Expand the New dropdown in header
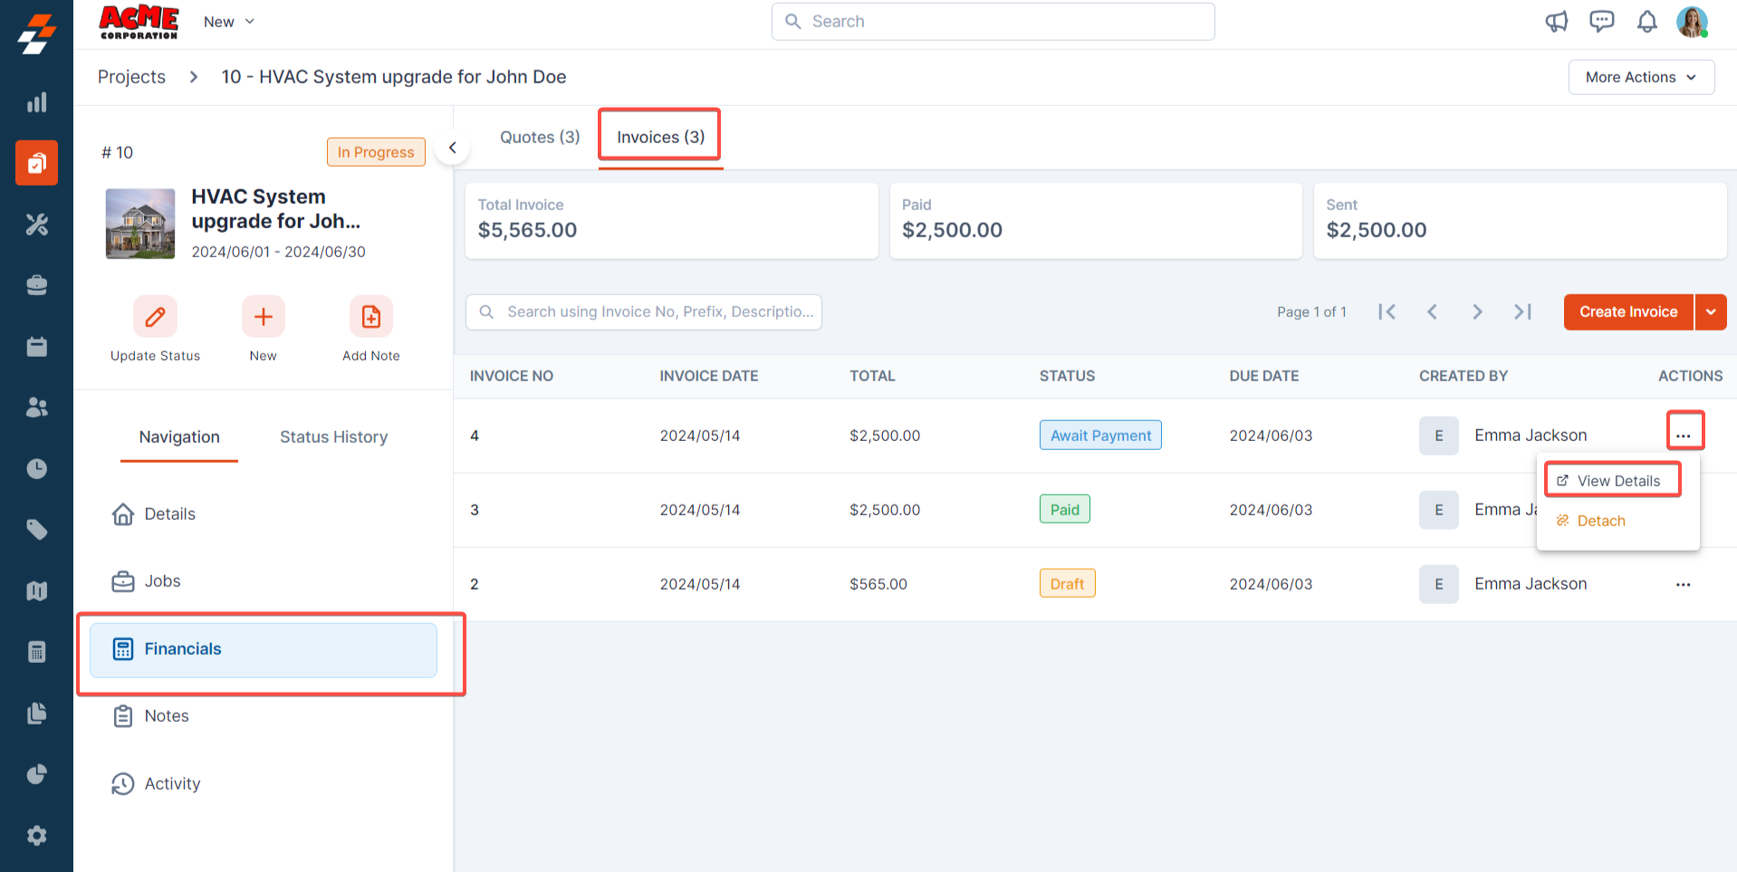 point(229,22)
